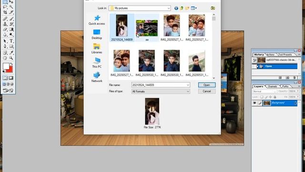
Task: Delete current state in History panel
Action: click(295, 77)
